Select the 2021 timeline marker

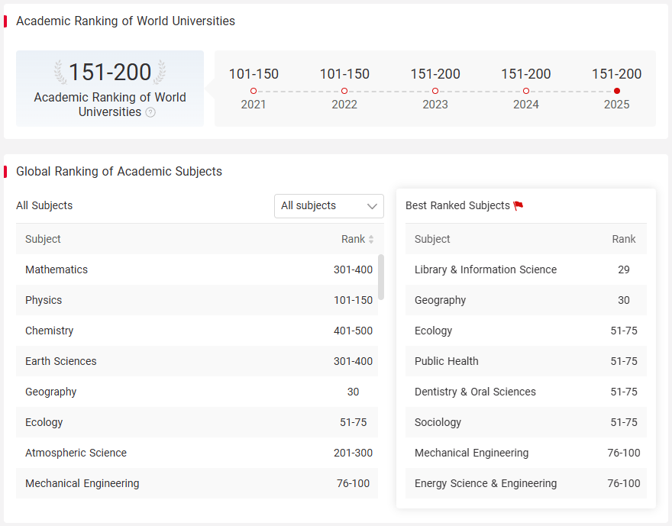point(254,91)
